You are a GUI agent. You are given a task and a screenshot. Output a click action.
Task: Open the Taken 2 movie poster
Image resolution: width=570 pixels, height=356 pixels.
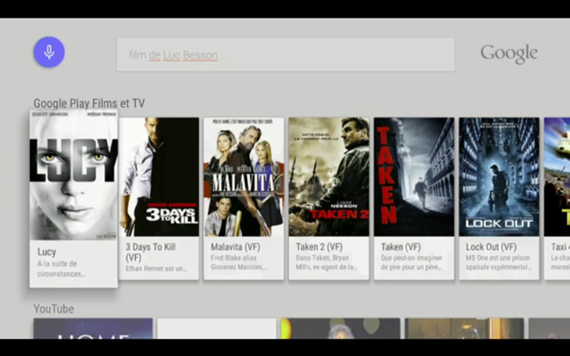tap(329, 177)
